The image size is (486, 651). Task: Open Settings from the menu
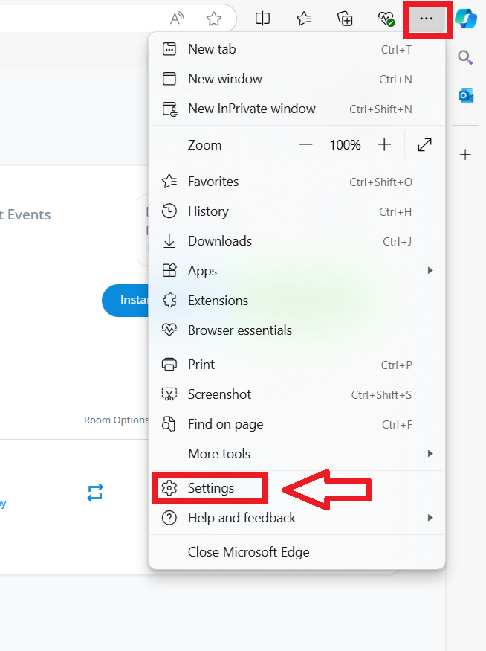[210, 488]
